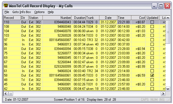Click duration 00:07:34 cell
This screenshot has height=104, width=173.
(78, 44)
